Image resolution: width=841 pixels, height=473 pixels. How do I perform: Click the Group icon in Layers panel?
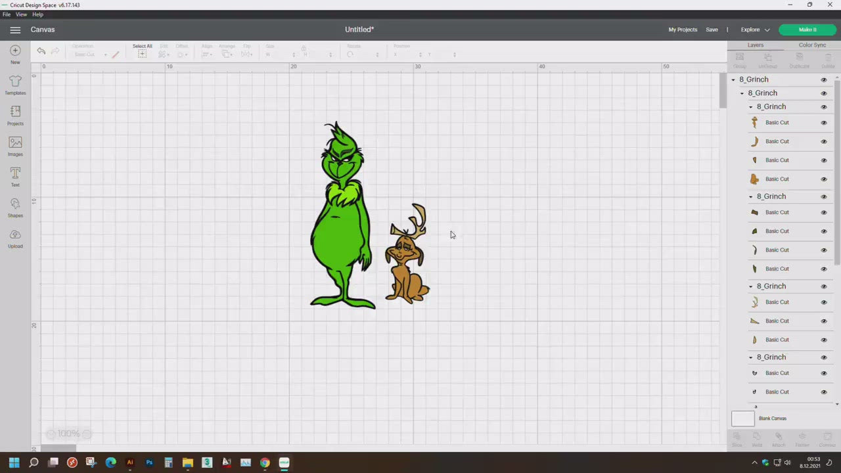[x=740, y=57]
